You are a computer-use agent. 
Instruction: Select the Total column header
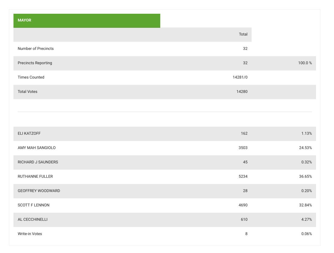243,34
